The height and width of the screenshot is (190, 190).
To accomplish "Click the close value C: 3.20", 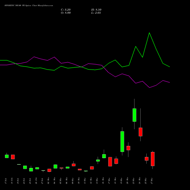I will [x=66, y=10].
